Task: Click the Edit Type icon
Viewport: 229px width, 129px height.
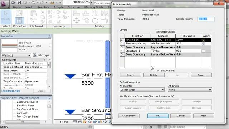Action: [35, 55]
